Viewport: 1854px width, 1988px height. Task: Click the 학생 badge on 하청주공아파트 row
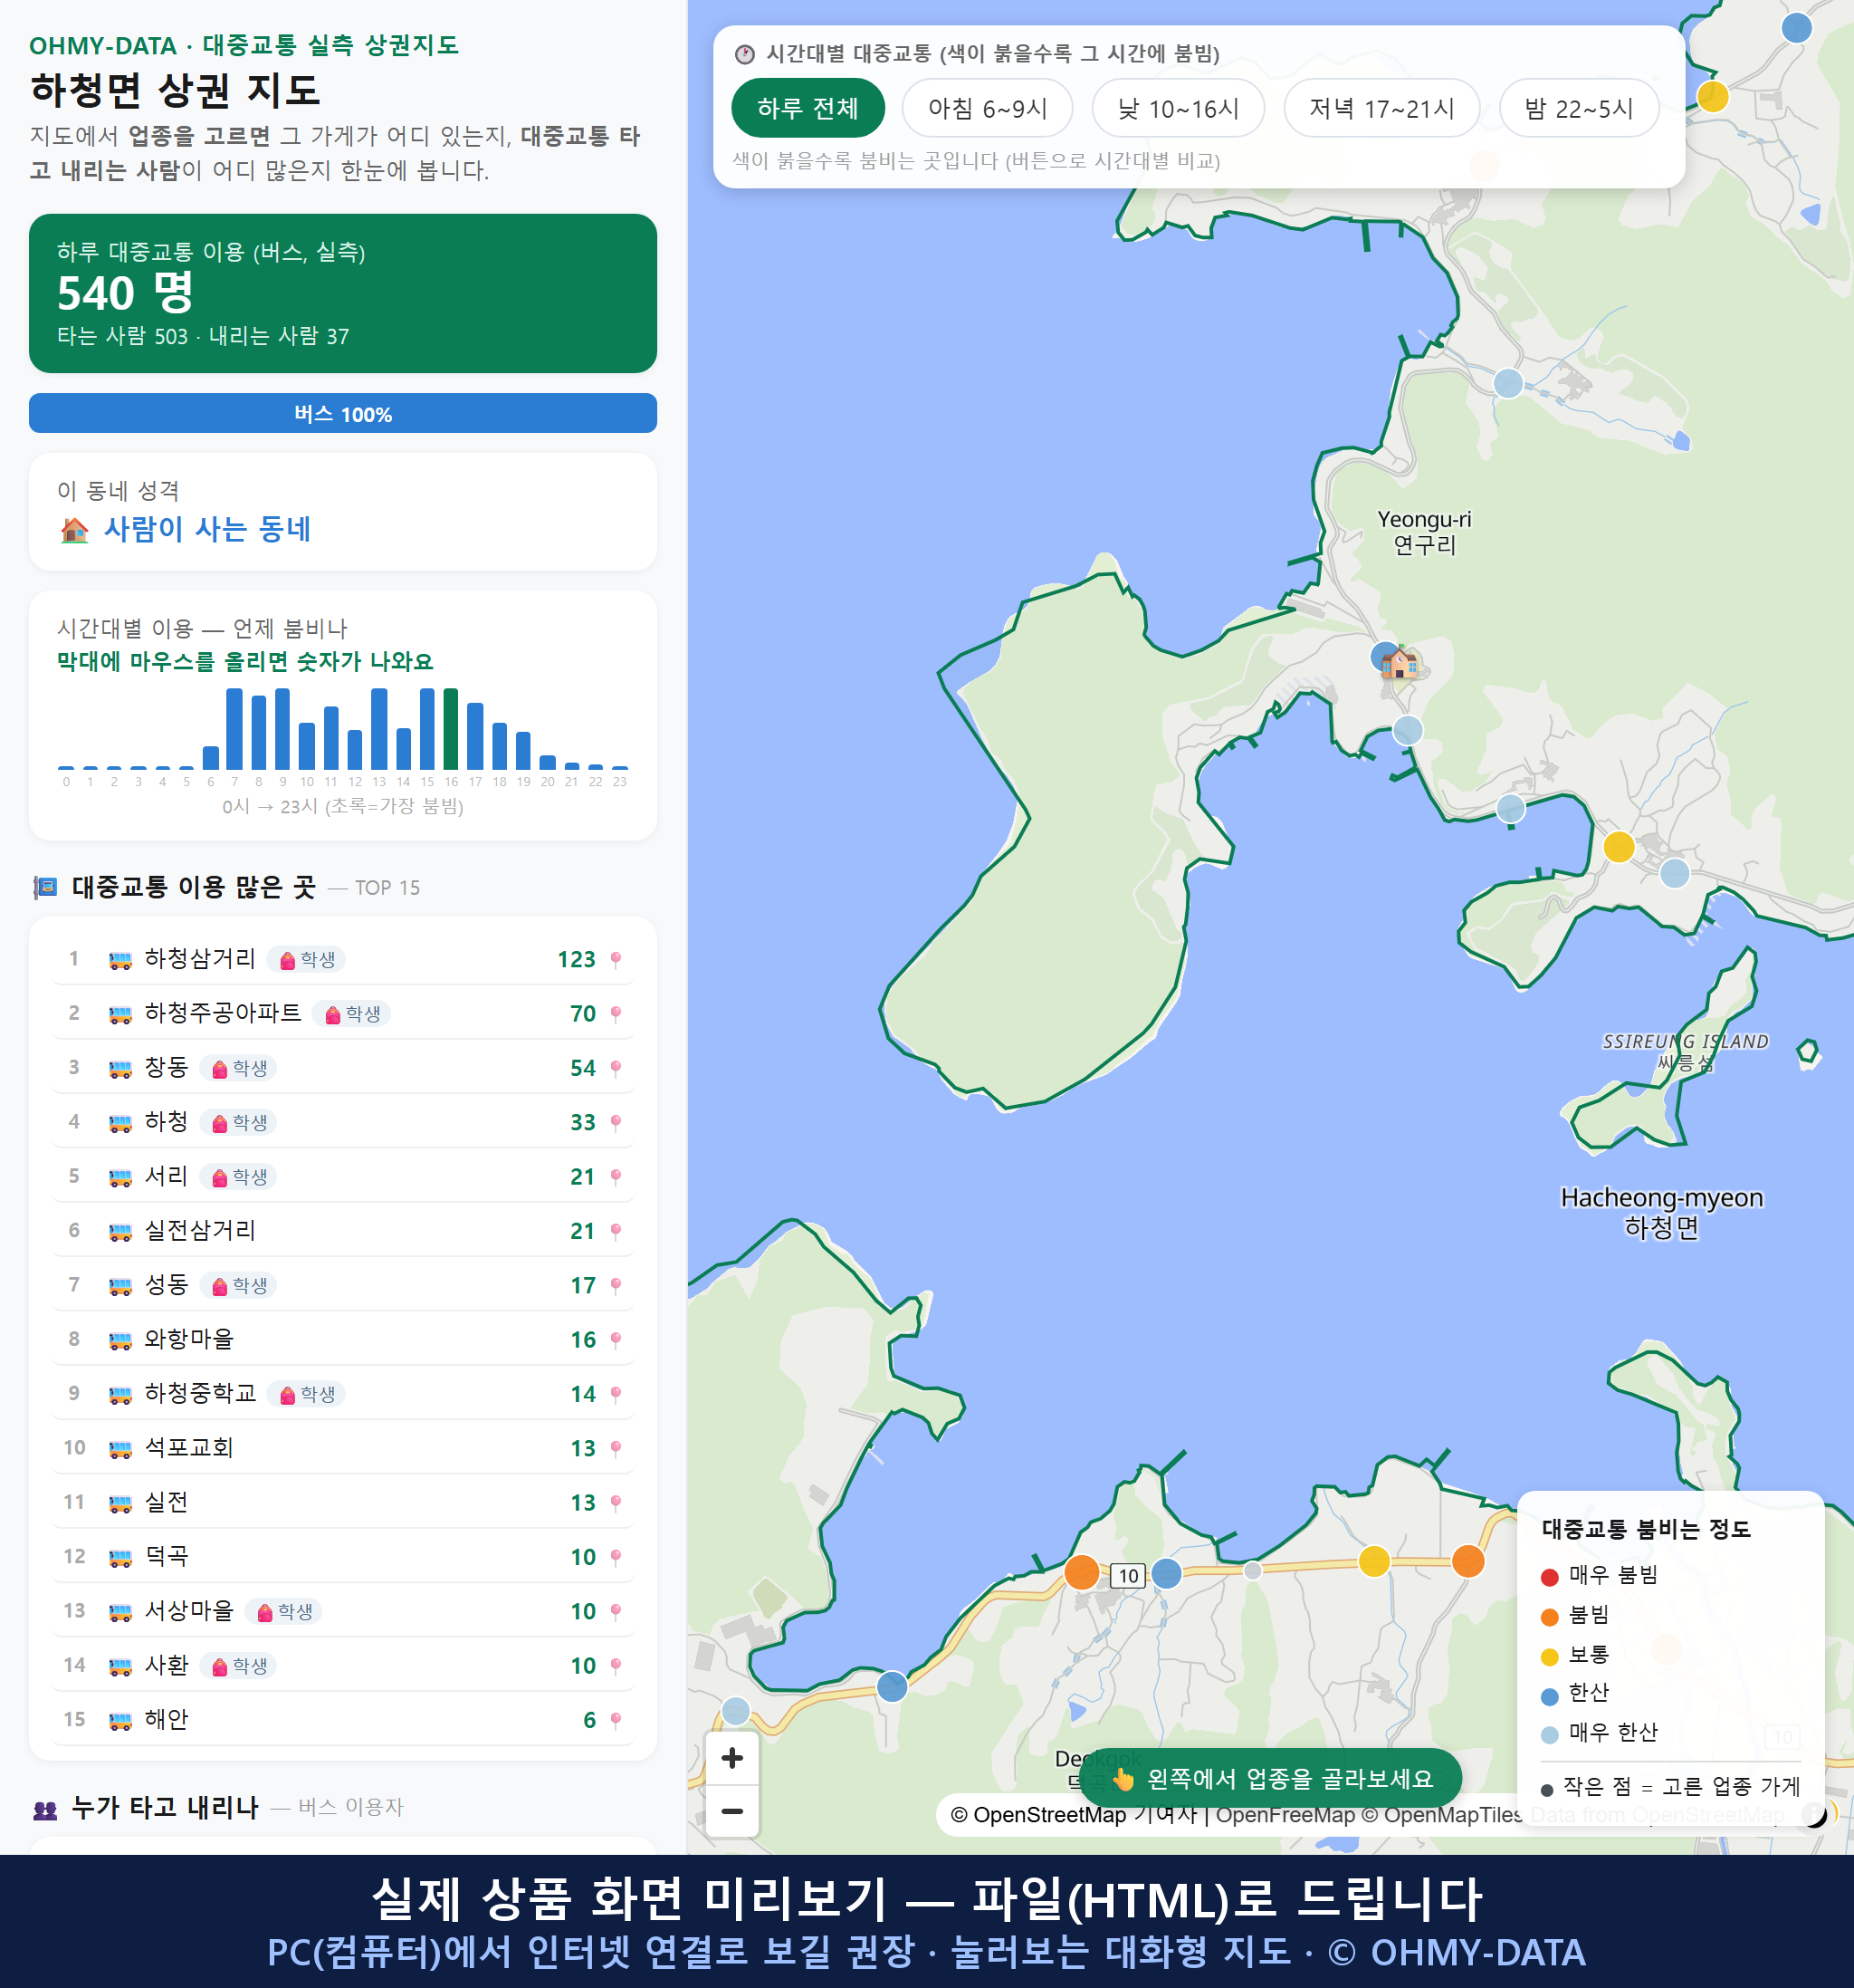(352, 1014)
